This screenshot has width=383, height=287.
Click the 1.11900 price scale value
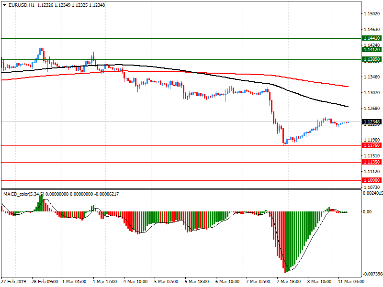pos(372,140)
